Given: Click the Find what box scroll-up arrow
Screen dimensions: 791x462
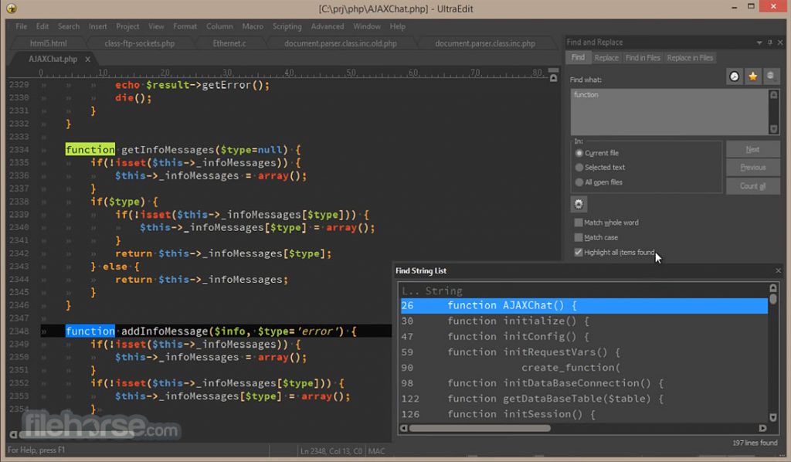Looking at the screenshot, I should click(x=773, y=94).
